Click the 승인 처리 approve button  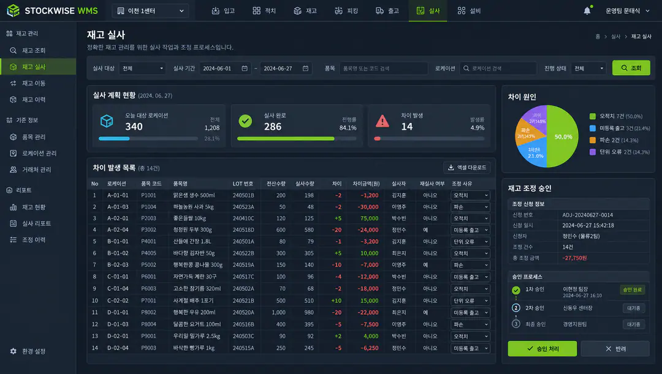[x=542, y=349]
